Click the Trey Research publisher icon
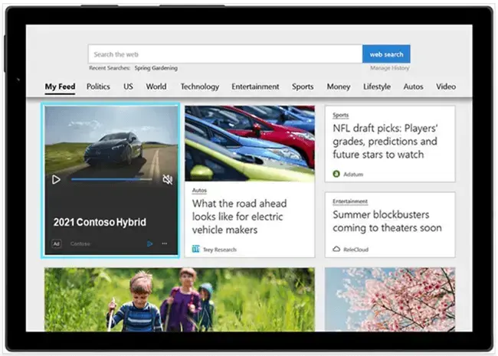 (x=196, y=250)
